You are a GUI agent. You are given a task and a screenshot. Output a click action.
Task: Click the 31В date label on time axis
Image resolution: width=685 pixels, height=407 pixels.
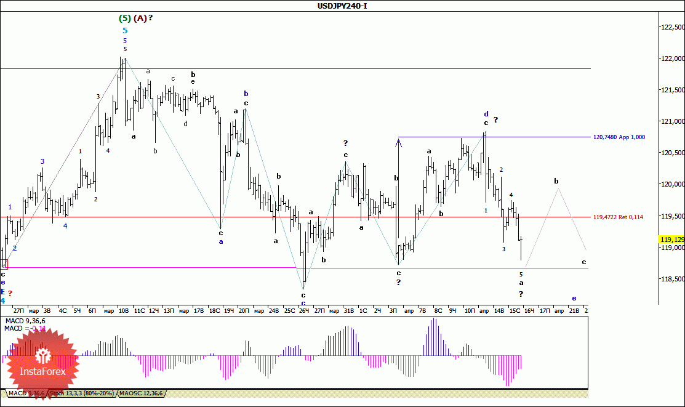[x=348, y=311]
